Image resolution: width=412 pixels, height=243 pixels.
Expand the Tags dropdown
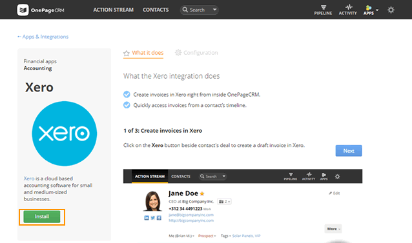226,236
